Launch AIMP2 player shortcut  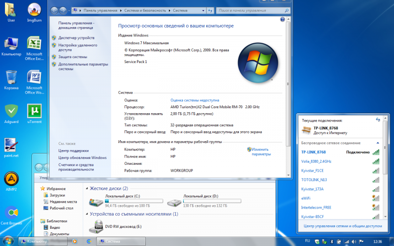(x=11, y=181)
